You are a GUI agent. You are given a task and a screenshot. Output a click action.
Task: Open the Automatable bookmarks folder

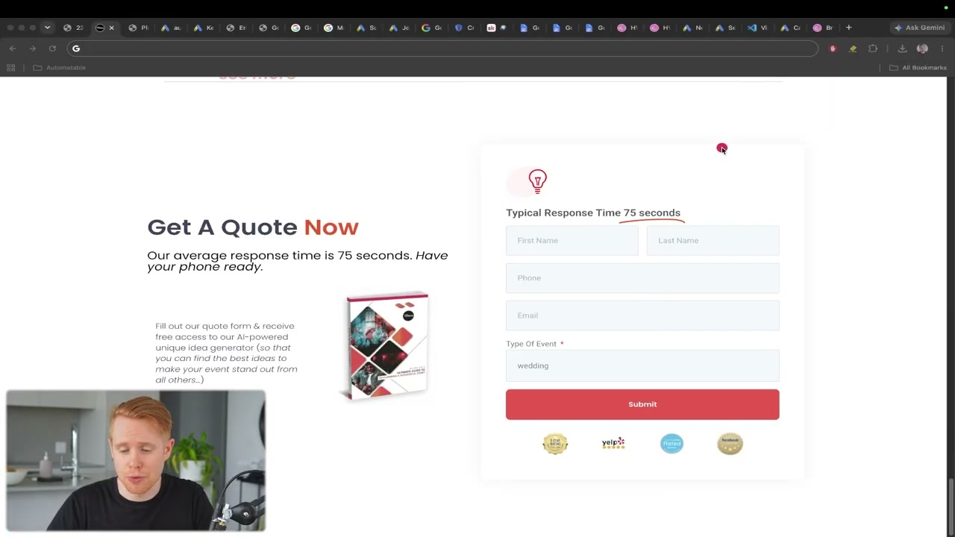(x=60, y=67)
